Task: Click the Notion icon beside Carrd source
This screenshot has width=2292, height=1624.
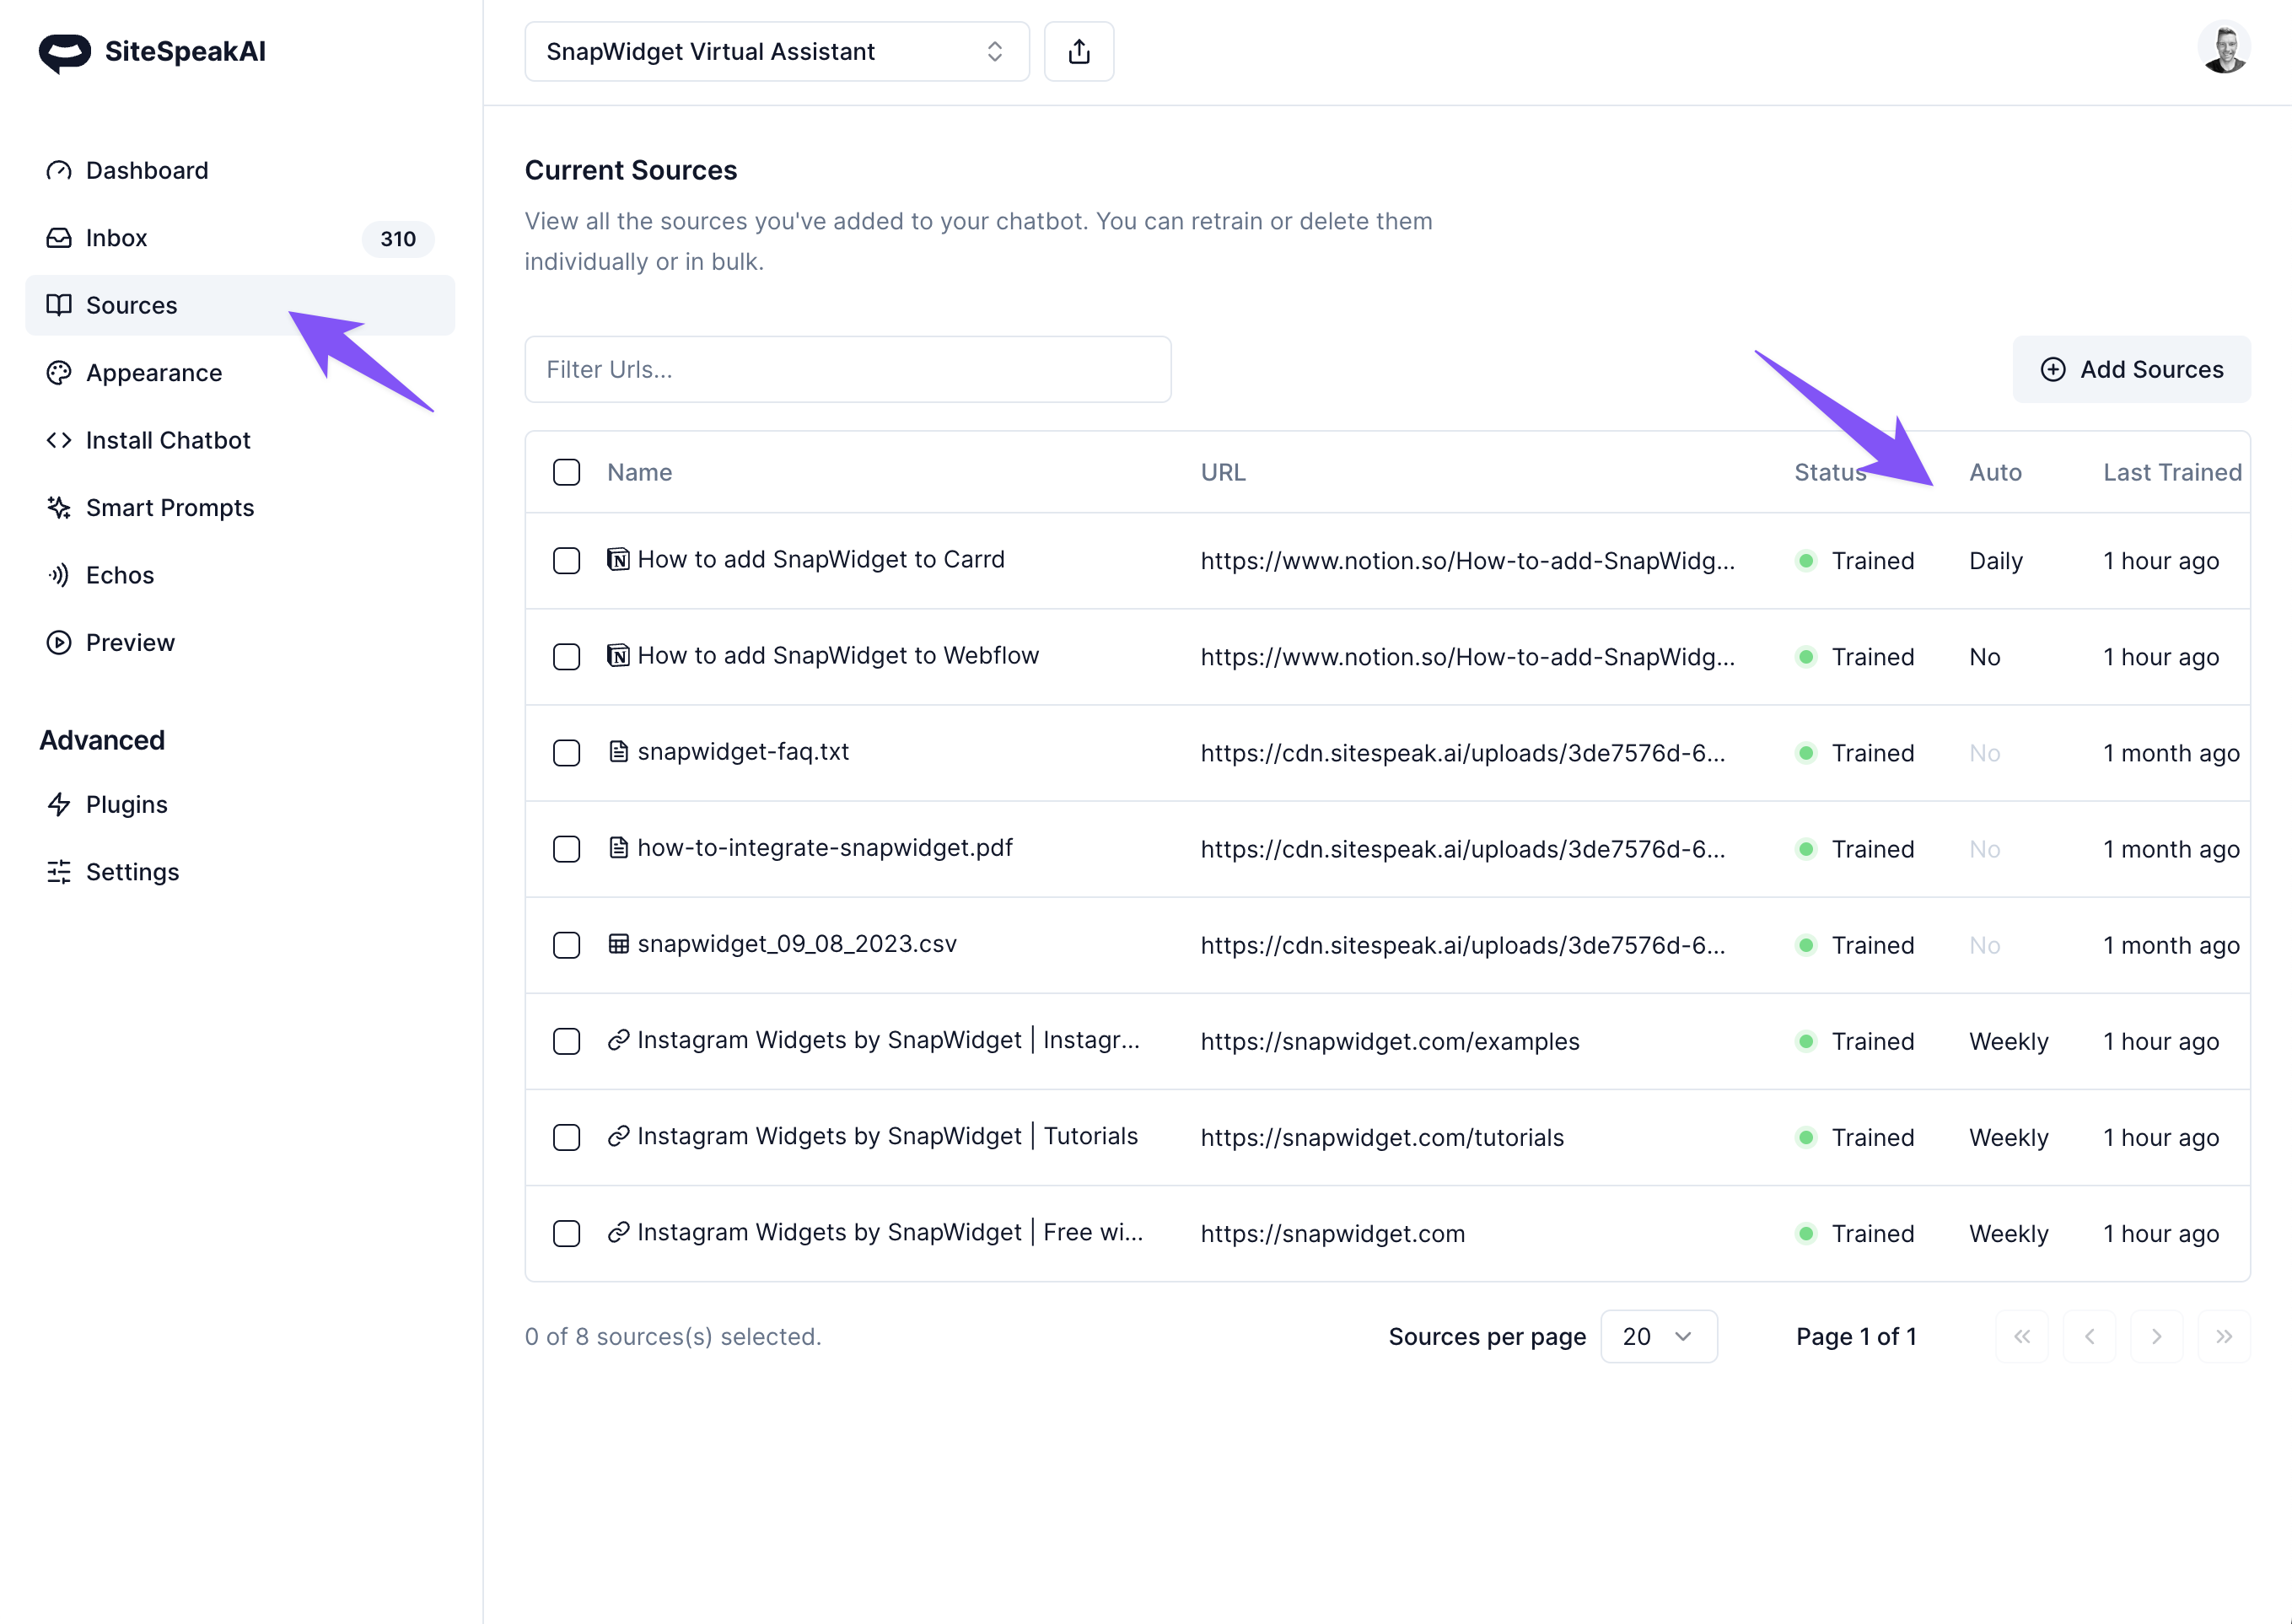Action: tap(618, 559)
